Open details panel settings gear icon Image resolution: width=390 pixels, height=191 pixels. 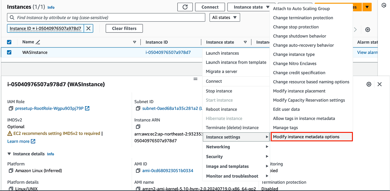(x=369, y=84)
